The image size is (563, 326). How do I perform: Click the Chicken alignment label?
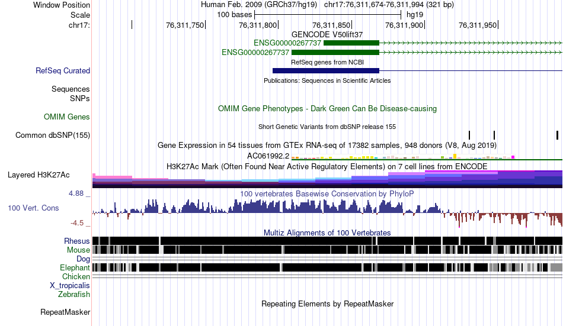pos(76,277)
